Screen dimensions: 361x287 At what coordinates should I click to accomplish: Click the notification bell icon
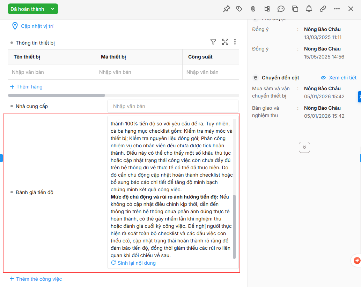coord(309,9)
